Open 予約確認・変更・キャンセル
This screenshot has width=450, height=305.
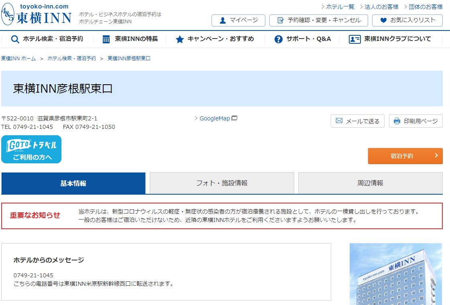click(x=319, y=20)
